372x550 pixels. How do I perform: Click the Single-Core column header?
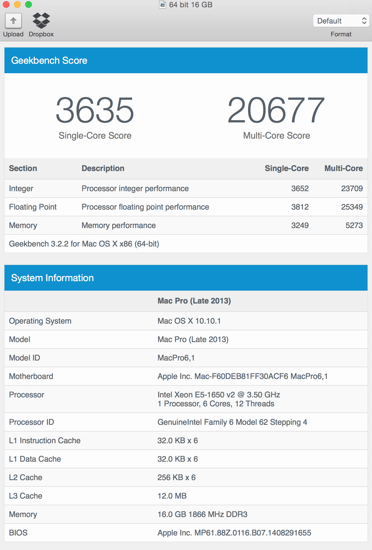pyautogui.click(x=287, y=168)
